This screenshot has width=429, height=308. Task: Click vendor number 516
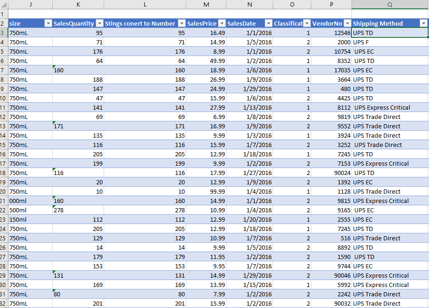click(331, 238)
